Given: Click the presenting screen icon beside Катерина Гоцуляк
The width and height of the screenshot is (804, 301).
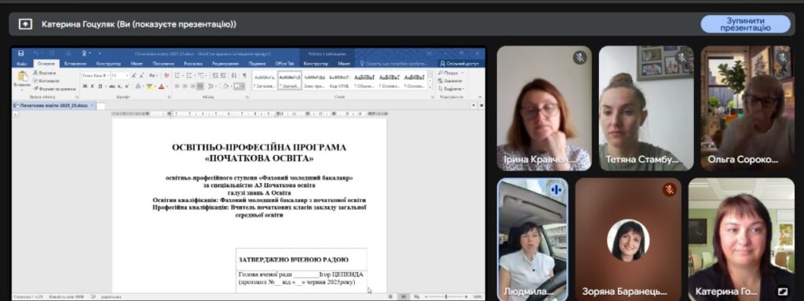Looking at the screenshot, I should (25, 24).
